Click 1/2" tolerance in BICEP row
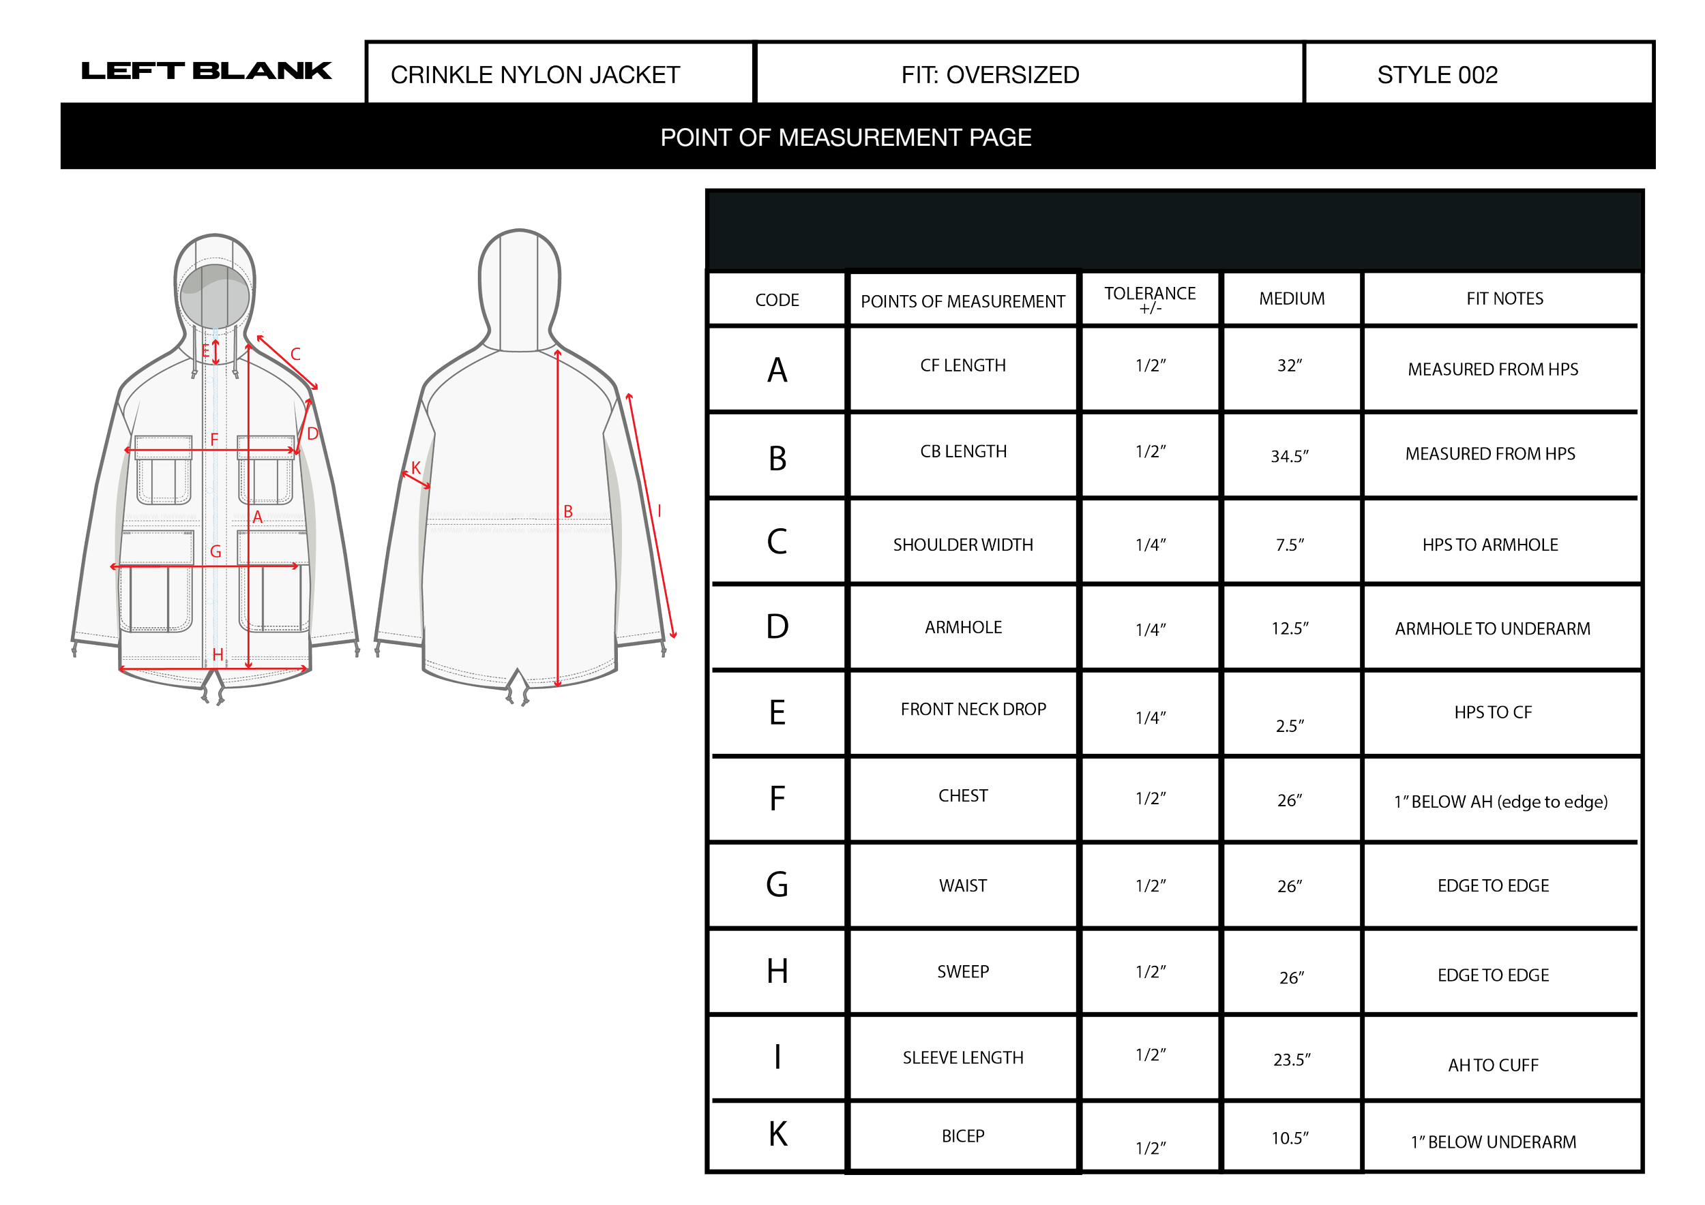 [1151, 1148]
